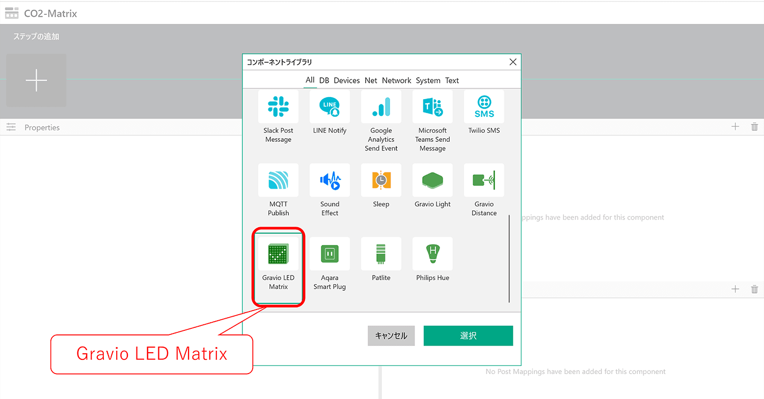Click the コンポーネントライブラリ dialog title
Screen dimensions: 764x399
[280, 62]
